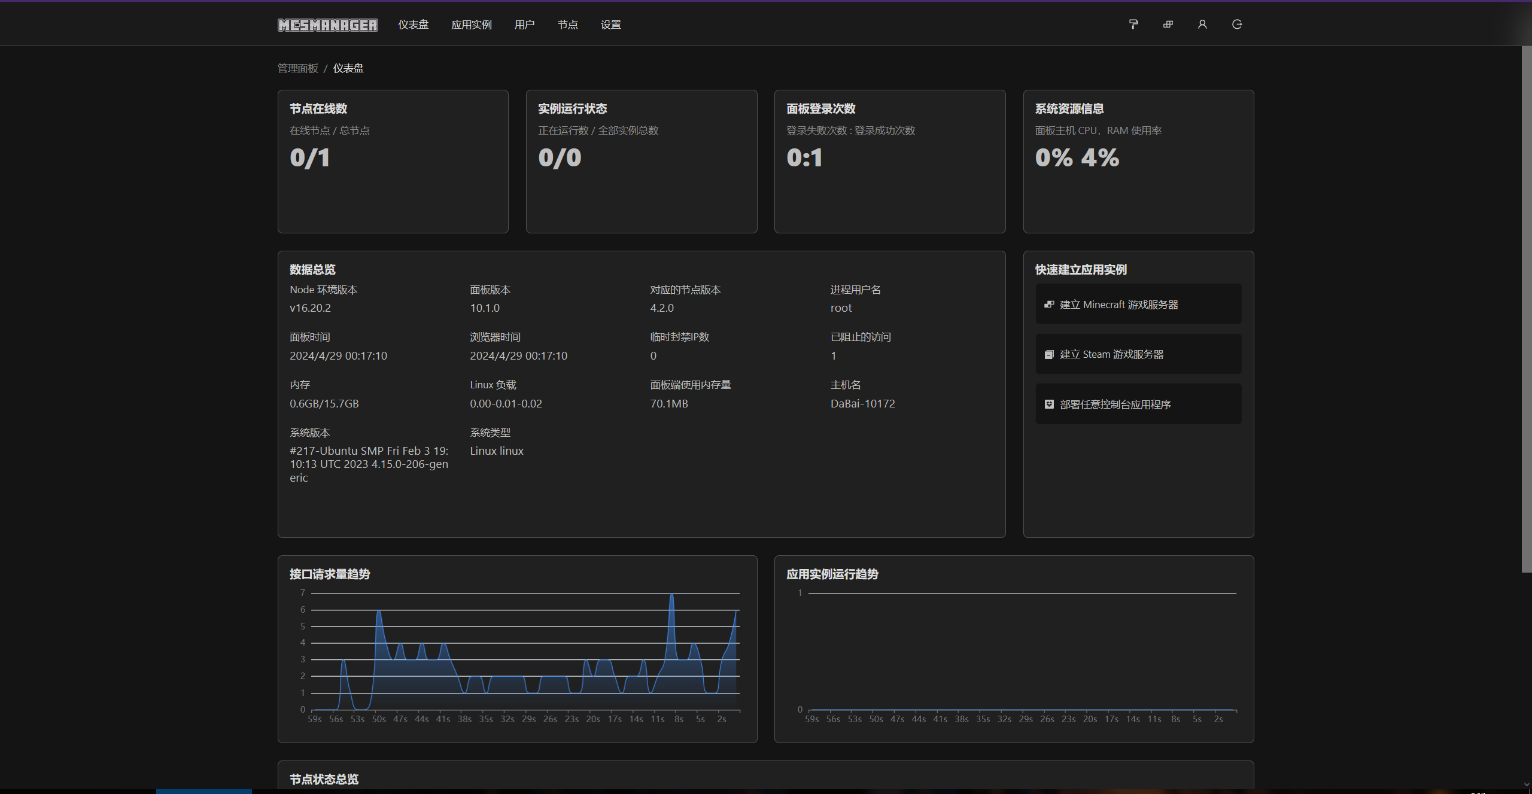The width and height of the screenshot is (1532, 794).
Task: Click the peak at 8s in request chart
Action: 672,595
